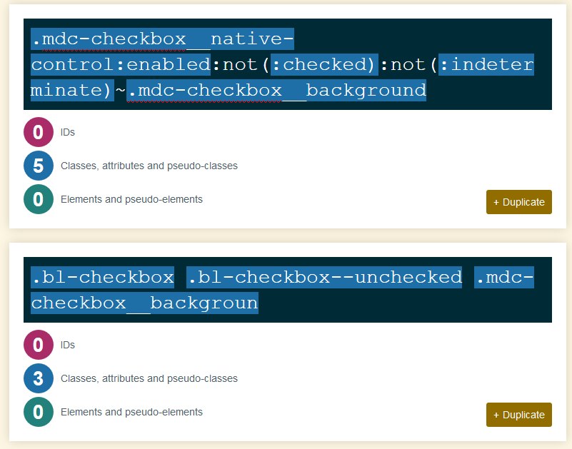
Task: Click the highlighted :checked) token
Action: coord(324,64)
